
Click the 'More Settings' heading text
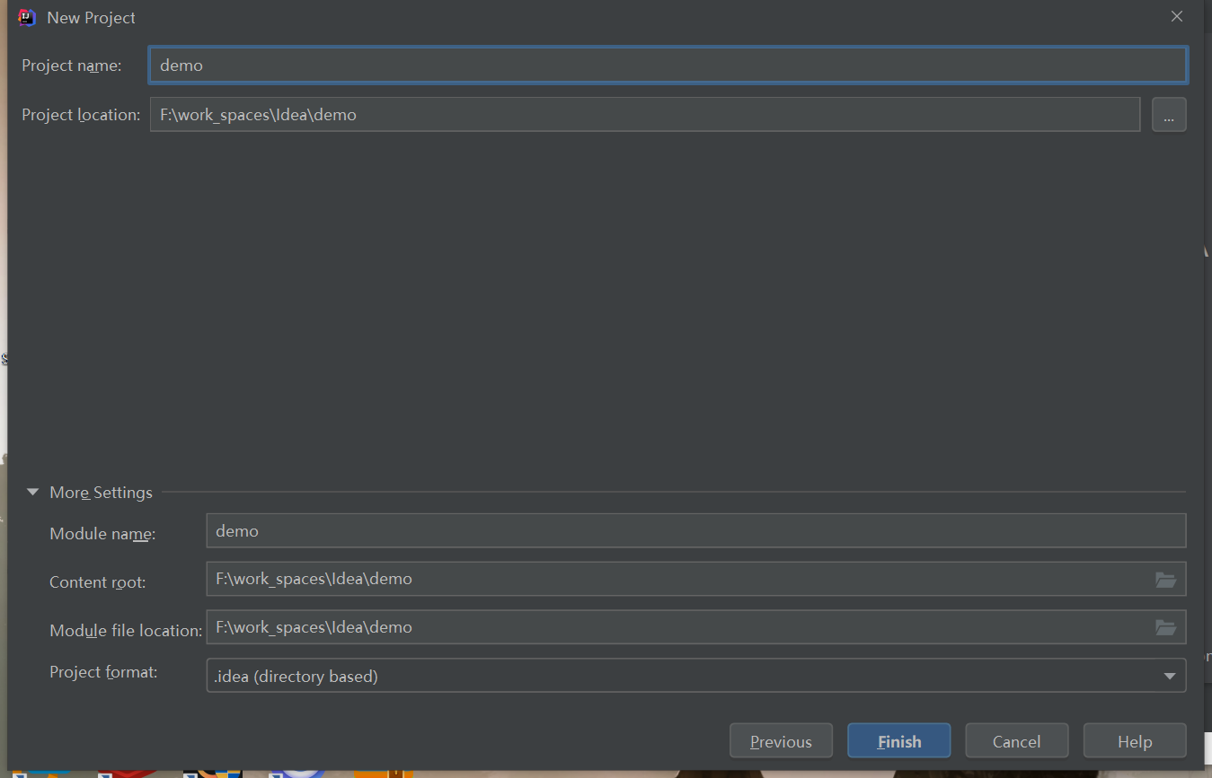coord(101,493)
